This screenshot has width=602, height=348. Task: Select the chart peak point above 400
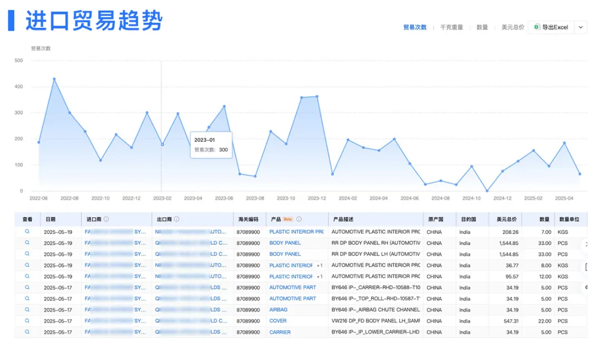tap(54, 79)
